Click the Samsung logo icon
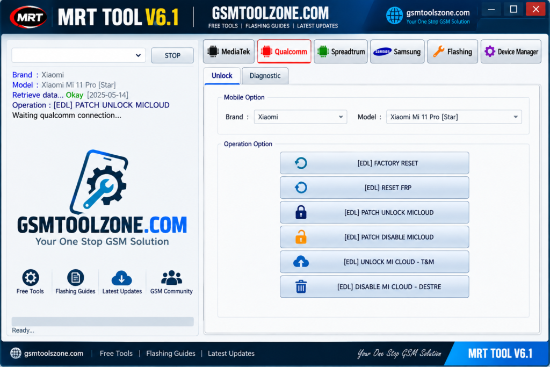This screenshot has width=550, height=367. click(382, 52)
